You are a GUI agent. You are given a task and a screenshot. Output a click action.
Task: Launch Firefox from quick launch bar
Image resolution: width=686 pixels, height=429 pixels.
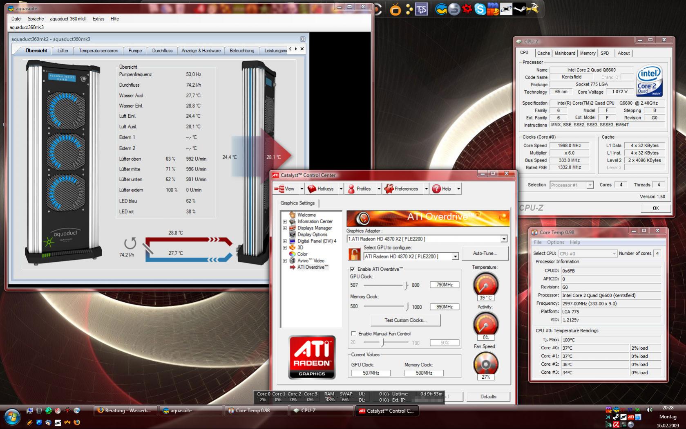[76, 422]
